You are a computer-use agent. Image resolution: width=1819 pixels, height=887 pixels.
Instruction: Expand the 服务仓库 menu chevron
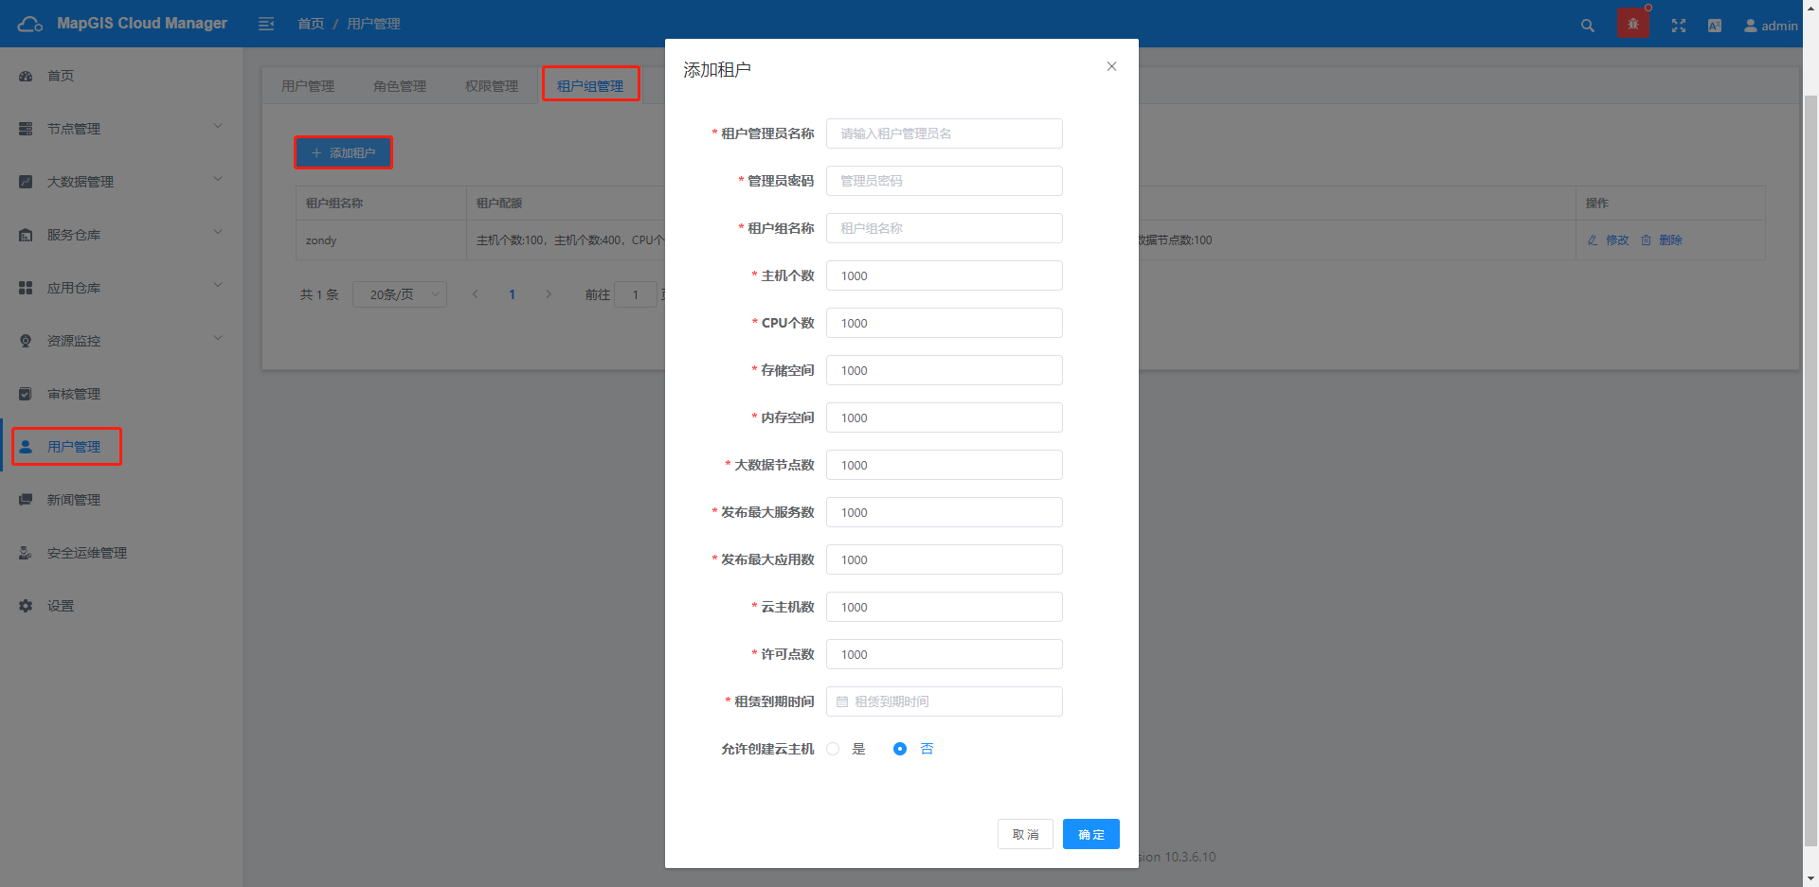tap(218, 232)
